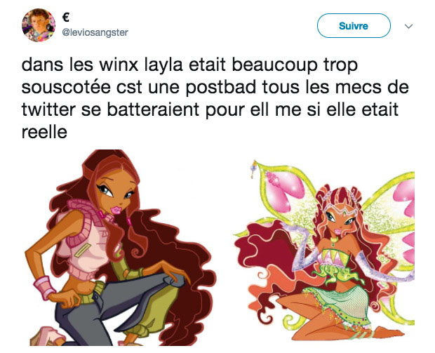Expand the tweet options chevron menu

pyautogui.click(x=408, y=27)
